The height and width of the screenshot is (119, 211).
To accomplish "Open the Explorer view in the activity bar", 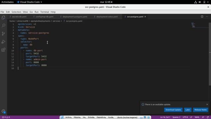I will coord(3,18).
